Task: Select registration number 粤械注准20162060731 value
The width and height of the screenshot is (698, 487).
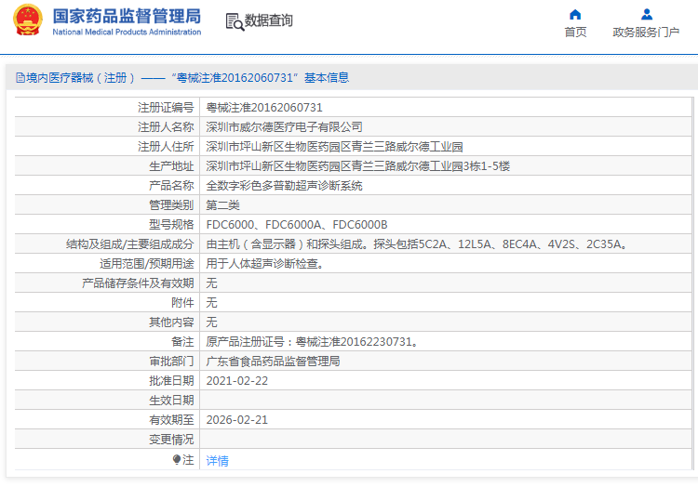Action: (264, 108)
